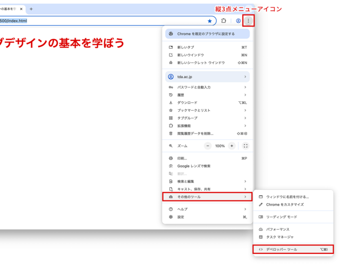This screenshot has height=264, width=340.
Task: Open the tda.ac.jp profile entry
Action: coord(208,77)
